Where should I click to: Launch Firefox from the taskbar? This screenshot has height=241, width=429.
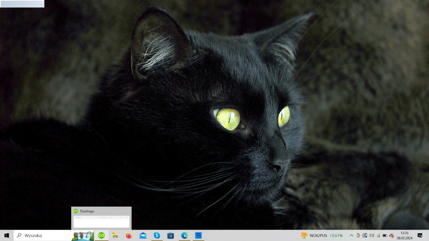(x=129, y=235)
